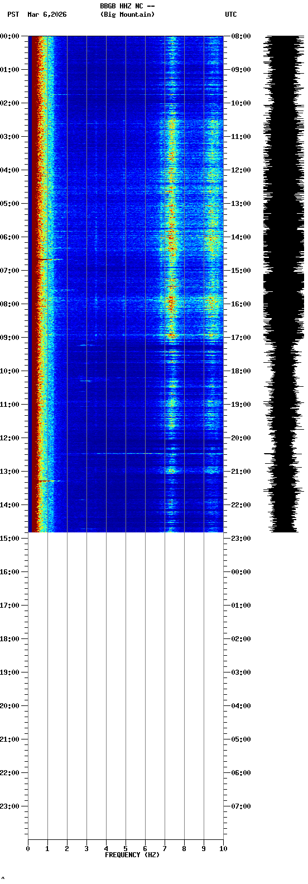The height and width of the screenshot is (884, 308).
Task: Click the station title 'BBGB HHZ NC --'
Action: (x=127, y=6)
